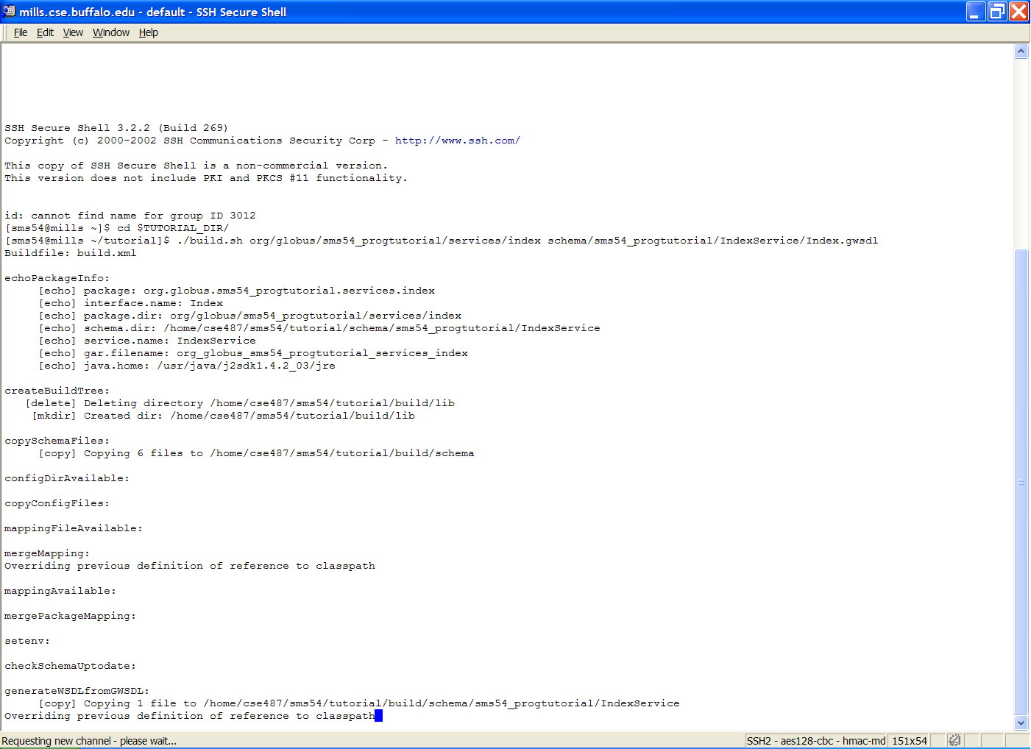
Task: Click the 151x54 terminal size indicator
Action: [x=909, y=741]
